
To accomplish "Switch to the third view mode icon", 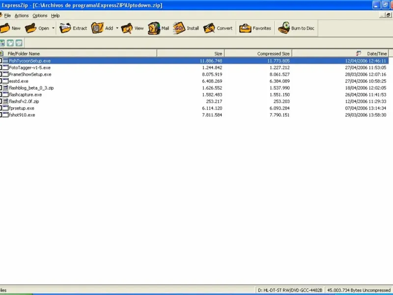I will point(19,43).
